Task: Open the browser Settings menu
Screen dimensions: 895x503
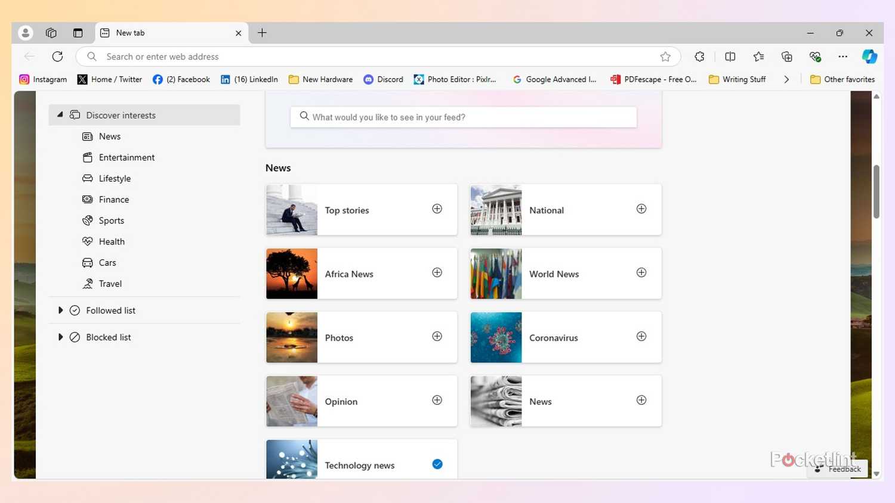Action: pyautogui.click(x=842, y=56)
